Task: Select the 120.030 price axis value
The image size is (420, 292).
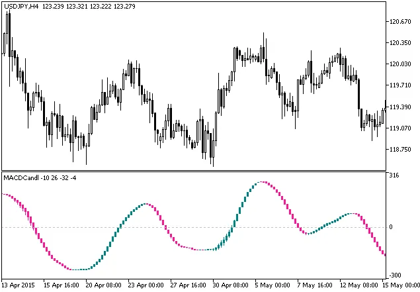Action: point(400,64)
